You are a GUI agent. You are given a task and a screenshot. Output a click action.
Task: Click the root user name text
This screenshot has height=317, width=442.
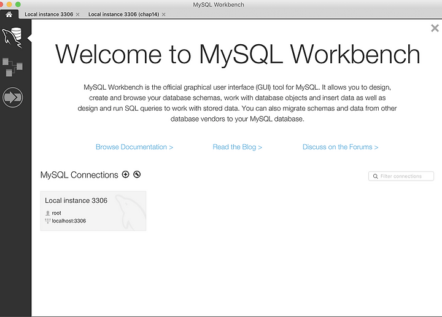click(56, 213)
